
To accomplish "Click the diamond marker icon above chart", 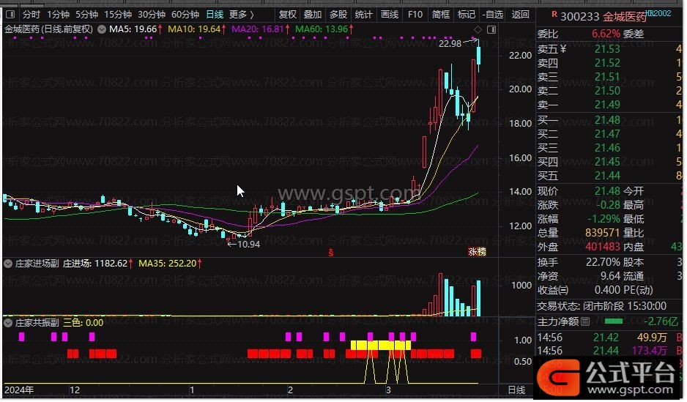I will [478, 30].
